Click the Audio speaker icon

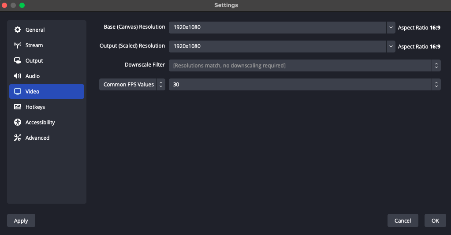18,76
